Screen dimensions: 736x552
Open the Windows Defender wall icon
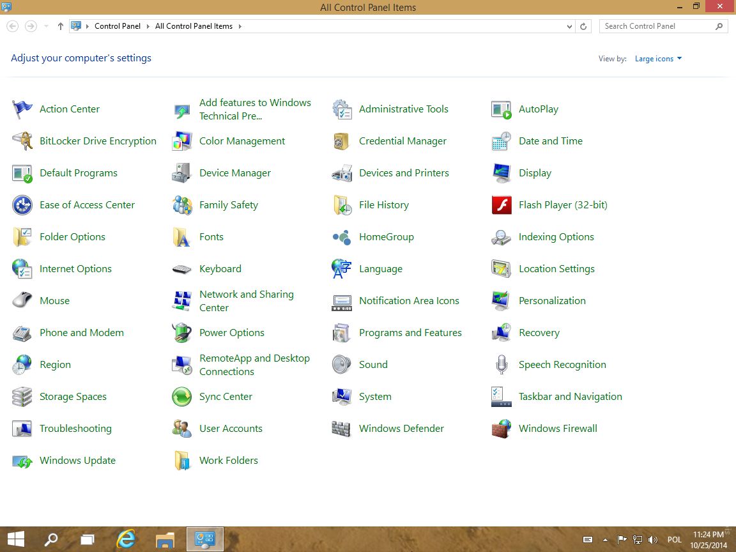pyautogui.click(x=341, y=429)
